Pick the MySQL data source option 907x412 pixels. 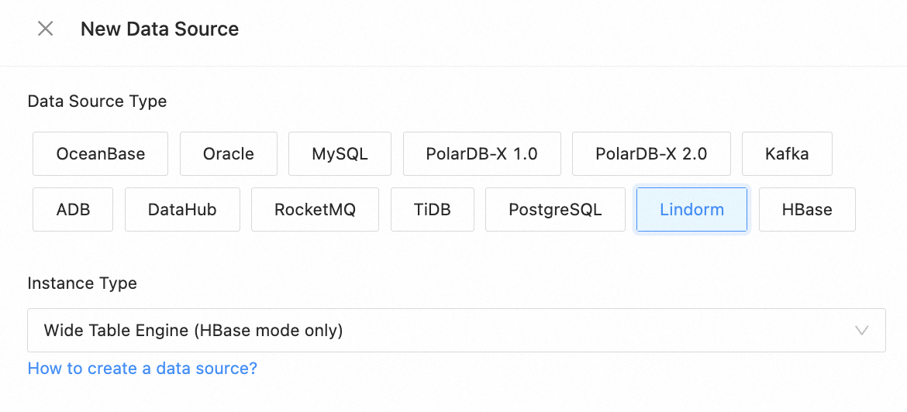340,154
